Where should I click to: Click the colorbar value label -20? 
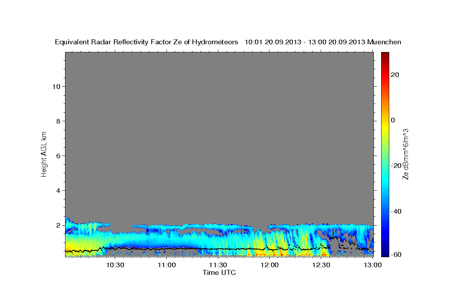pyautogui.click(x=396, y=166)
